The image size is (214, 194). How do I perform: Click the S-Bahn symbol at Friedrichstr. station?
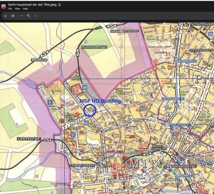tap(101, 165)
